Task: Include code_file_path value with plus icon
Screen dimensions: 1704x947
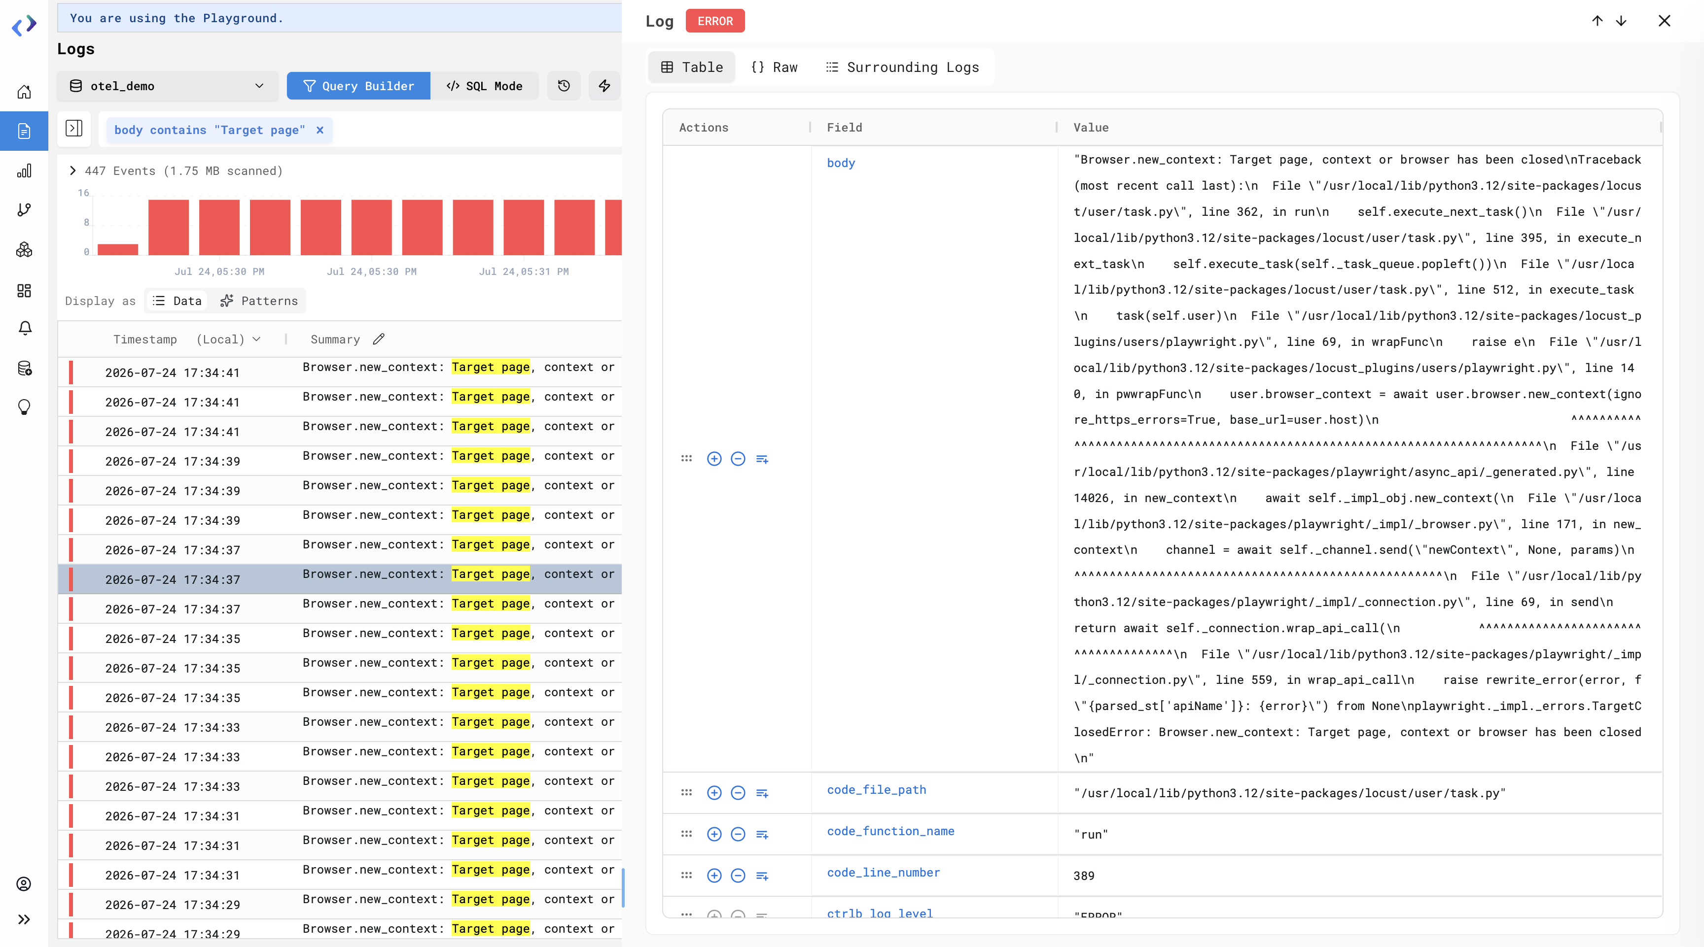Action: pos(714,793)
